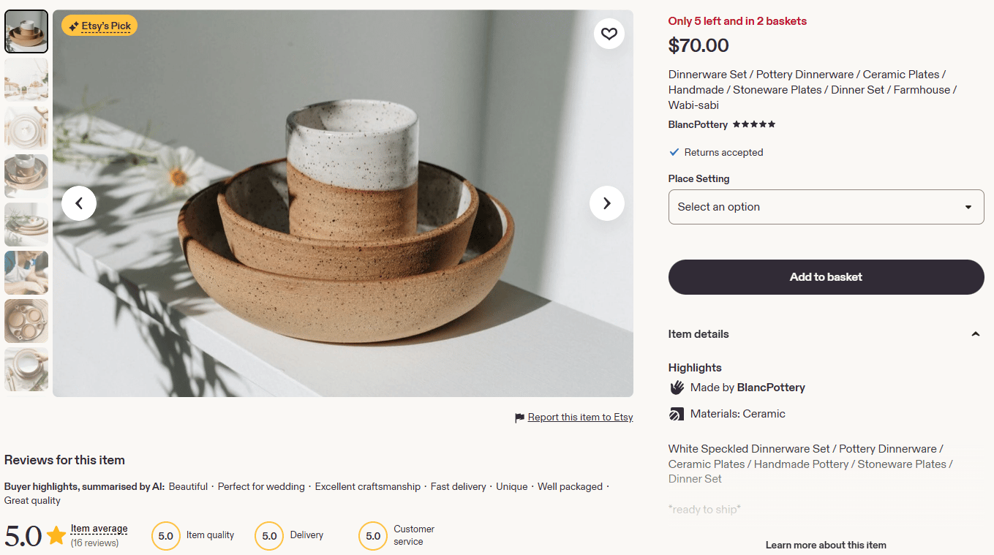
Task: Select the overhead plates set thumbnail
Action: (x=26, y=321)
